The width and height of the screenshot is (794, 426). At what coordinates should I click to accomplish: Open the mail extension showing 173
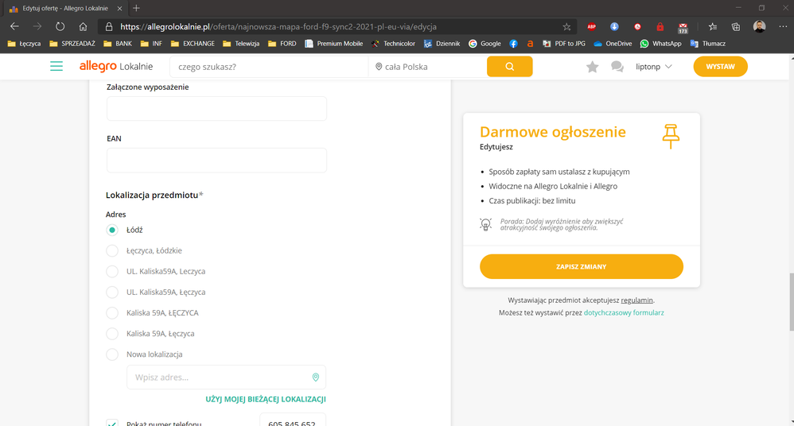[683, 28]
